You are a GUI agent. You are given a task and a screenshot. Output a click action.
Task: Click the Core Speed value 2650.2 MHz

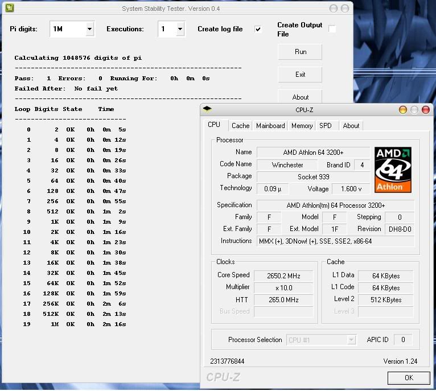tap(283, 276)
